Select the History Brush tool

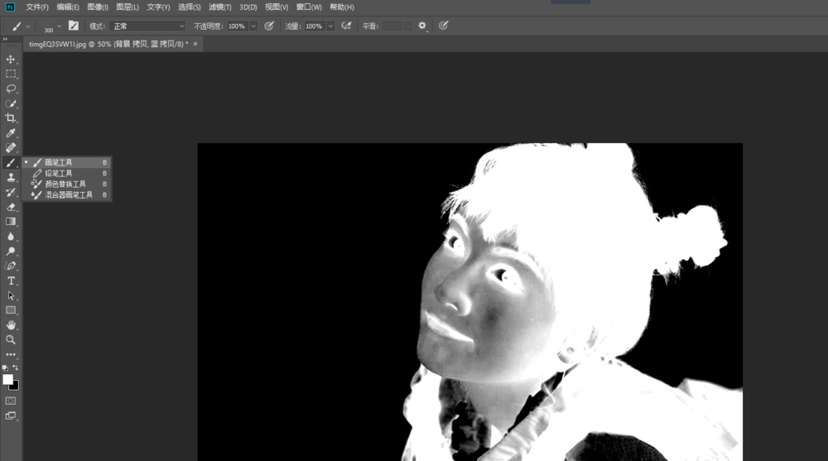click(11, 192)
